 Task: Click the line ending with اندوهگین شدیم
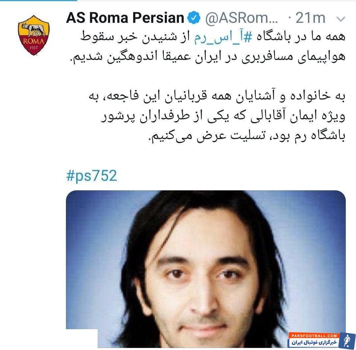(x=207, y=57)
